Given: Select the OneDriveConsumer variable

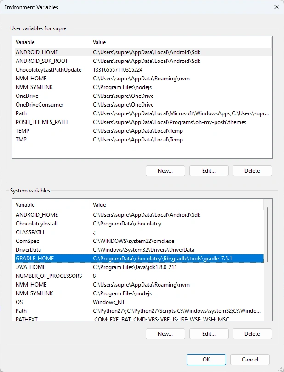Looking at the screenshot, I should click(39, 105).
